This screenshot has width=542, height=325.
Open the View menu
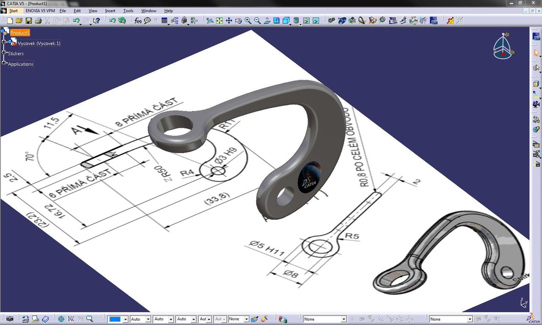tap(93, 11)
